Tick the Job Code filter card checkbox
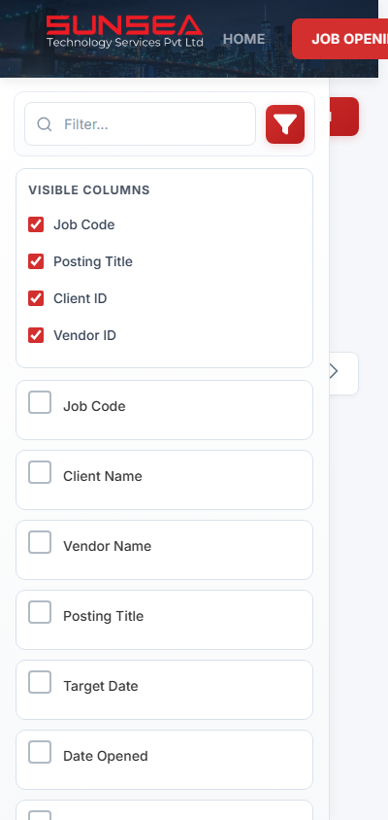This screenshot has height=820, width=388. [x=40, y=402]
